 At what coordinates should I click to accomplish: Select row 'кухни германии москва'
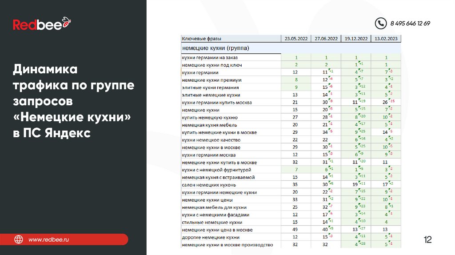click(291, 155)
